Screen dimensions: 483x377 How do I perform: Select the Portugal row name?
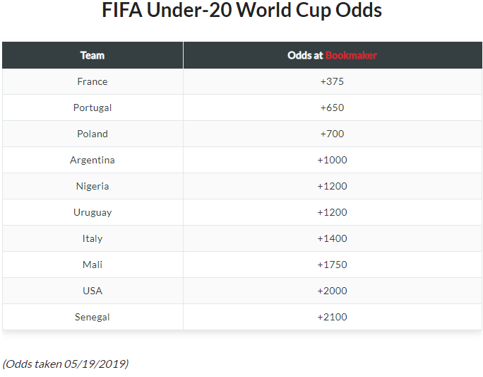pyautogui.click(x=93, y=108)
